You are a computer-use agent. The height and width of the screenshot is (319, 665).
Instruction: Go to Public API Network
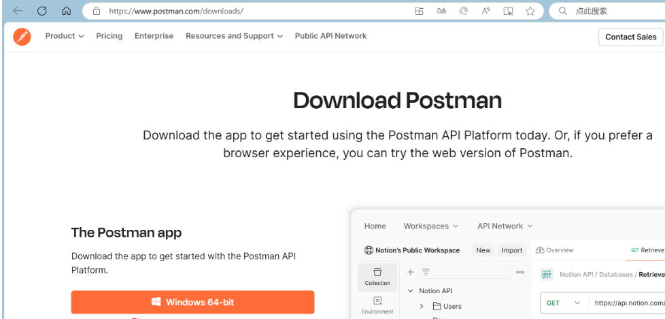330,36
